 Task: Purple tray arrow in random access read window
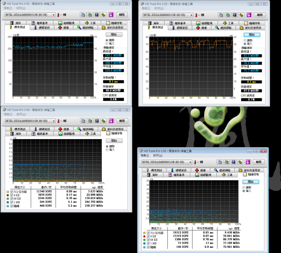[111, 121]
